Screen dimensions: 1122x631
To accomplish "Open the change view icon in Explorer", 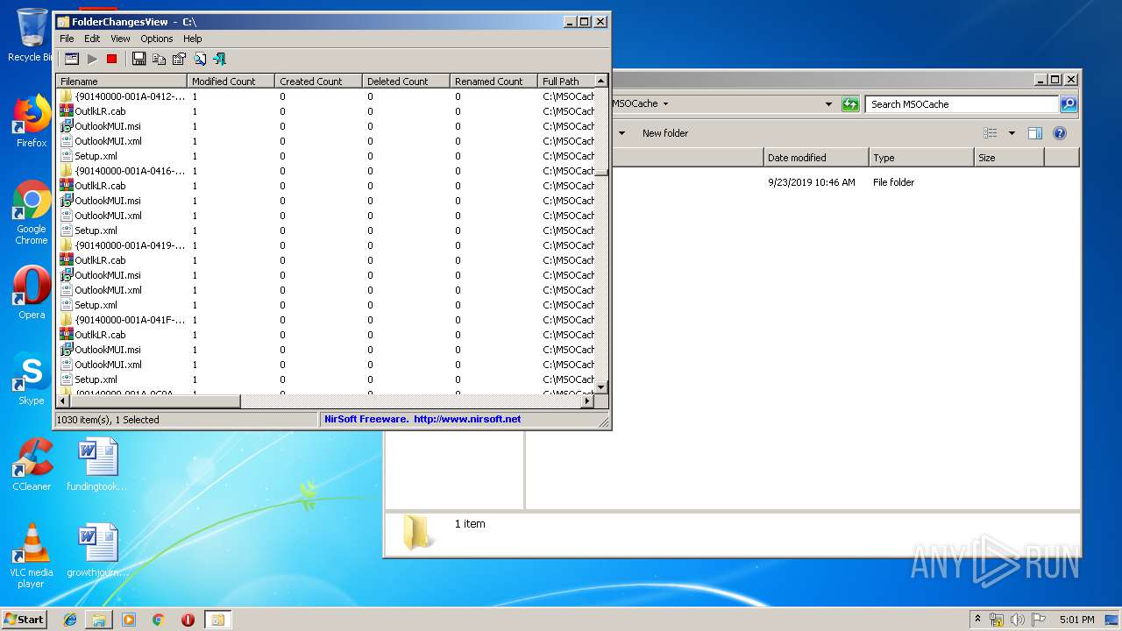I will [x=991, y=133].
